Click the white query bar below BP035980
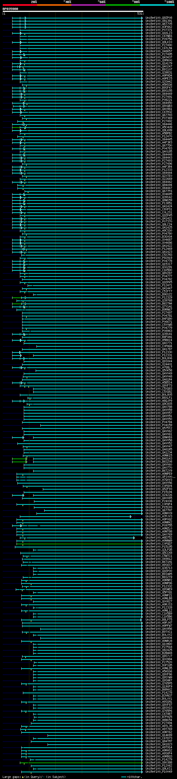Viewport: 177px width, 779px height. [73, 12]
